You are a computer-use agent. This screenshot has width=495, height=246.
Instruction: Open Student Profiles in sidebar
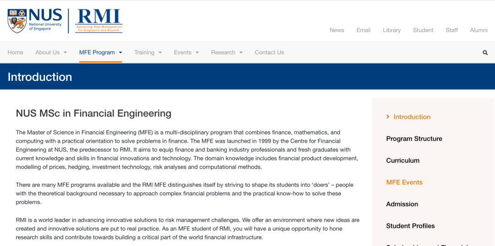(x=410, y=226)
